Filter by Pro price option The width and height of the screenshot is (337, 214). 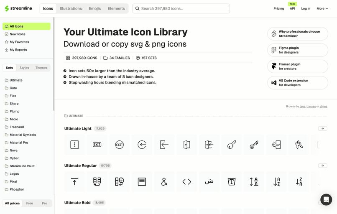coord(44,203)
